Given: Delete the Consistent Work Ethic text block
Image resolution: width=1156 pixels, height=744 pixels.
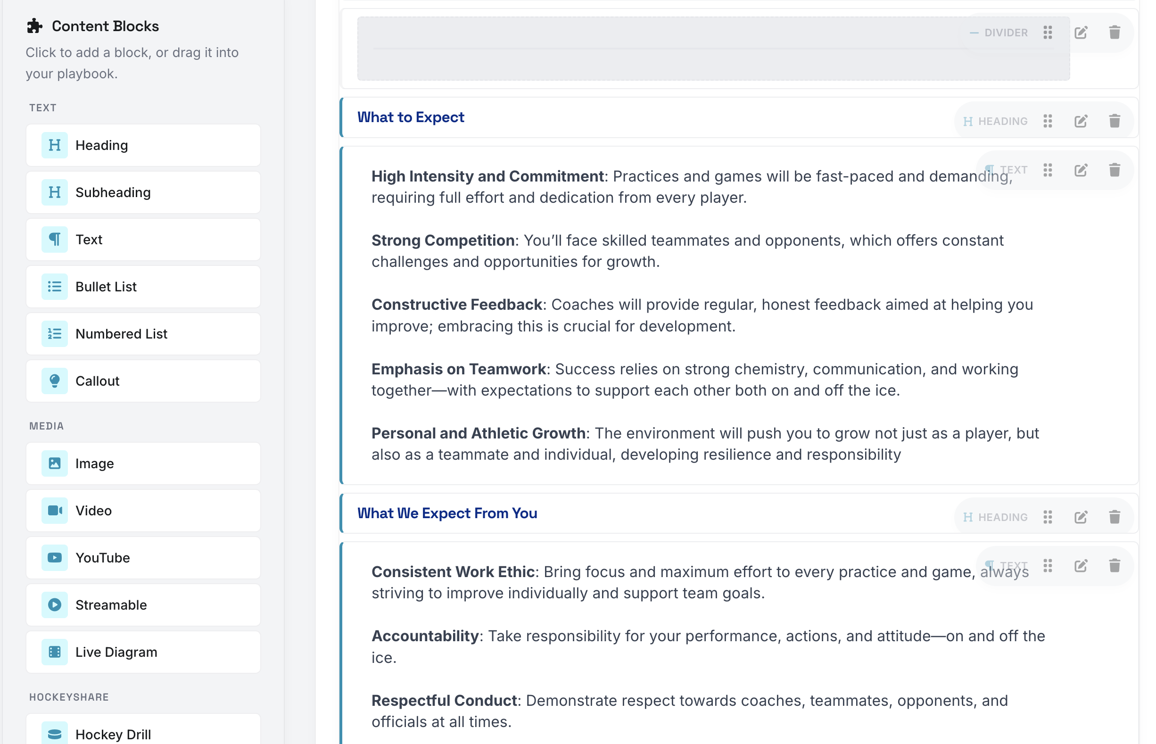Looking at the screenshot, I should (x=1114, y=566).
